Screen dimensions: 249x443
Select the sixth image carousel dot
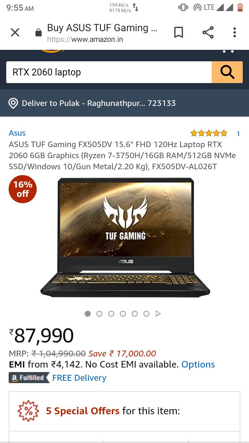coord(147,314)
